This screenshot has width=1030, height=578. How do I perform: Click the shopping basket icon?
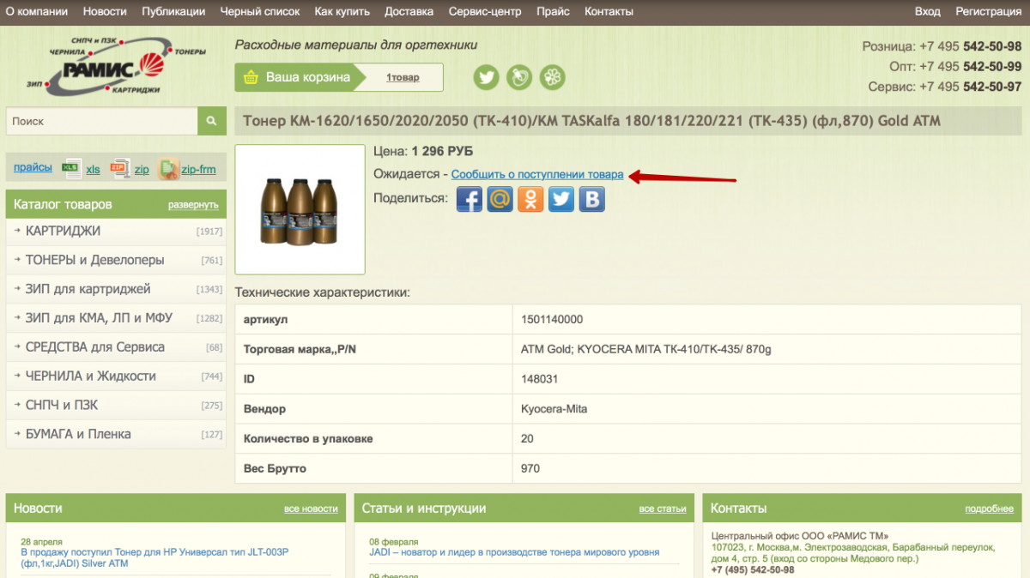[x=251, y=77]
